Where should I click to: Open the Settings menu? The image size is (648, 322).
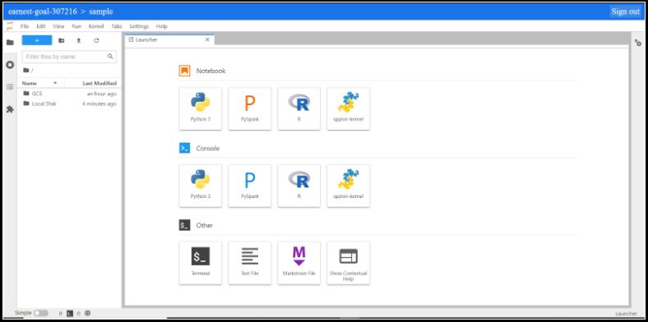[x=139, y=26]
